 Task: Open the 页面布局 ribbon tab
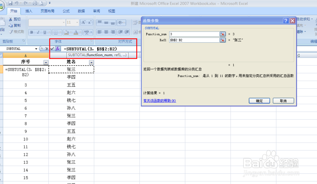pyautogui.click(x=47, y=11)
